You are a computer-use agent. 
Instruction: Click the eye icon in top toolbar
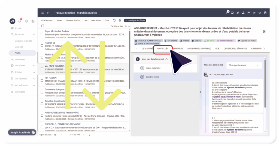point(260,13)
